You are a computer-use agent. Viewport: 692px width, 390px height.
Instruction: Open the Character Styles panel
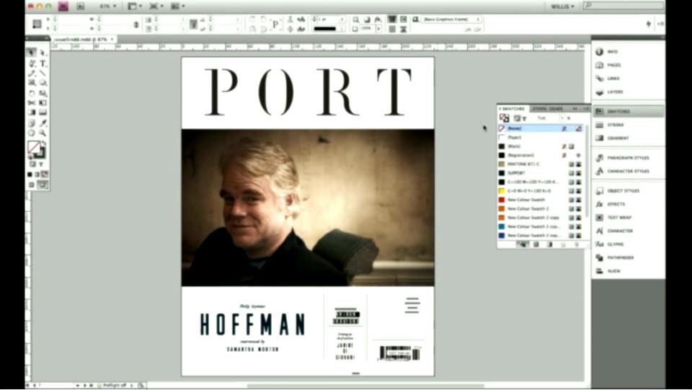pyautogui.click(x=628, y=171)
